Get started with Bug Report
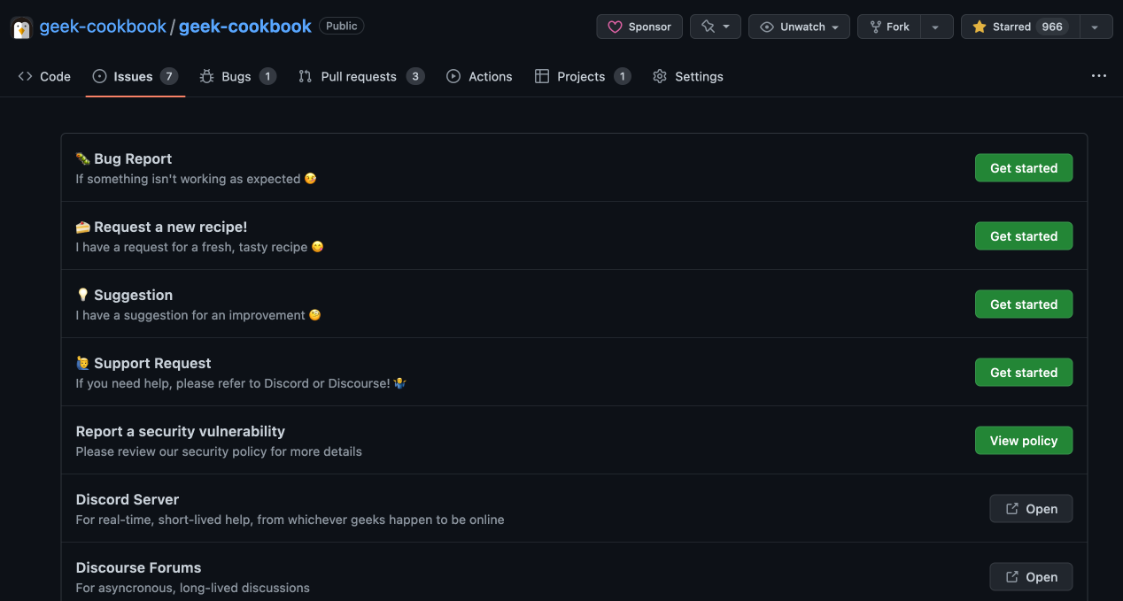This screenshot has height=601, width=1123. (1023, 168)
